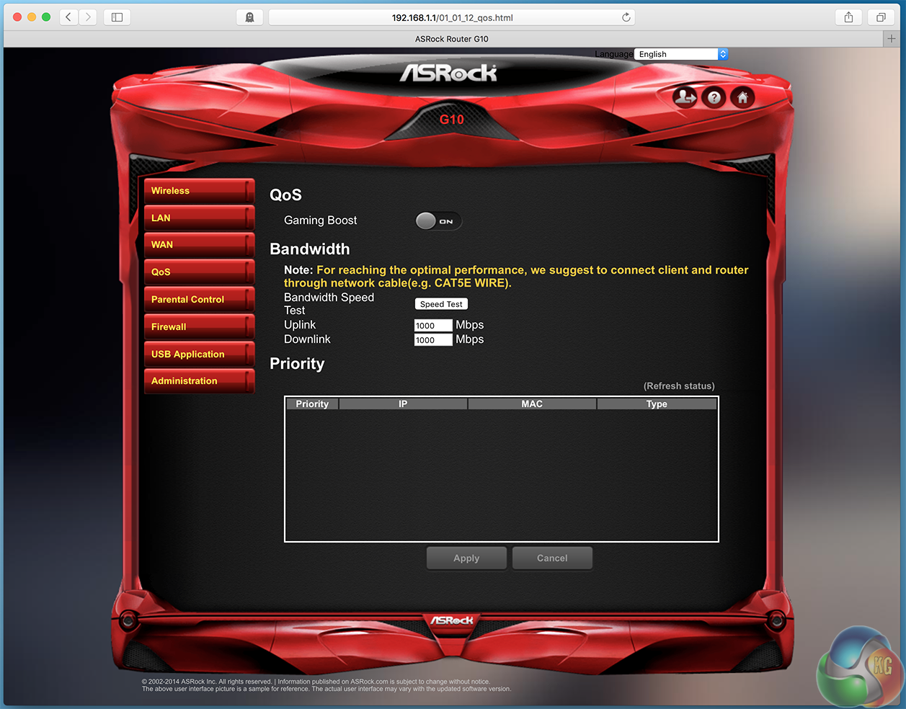Focus the Downlink Mbps field
906x709 pixels.
point(433,340)
